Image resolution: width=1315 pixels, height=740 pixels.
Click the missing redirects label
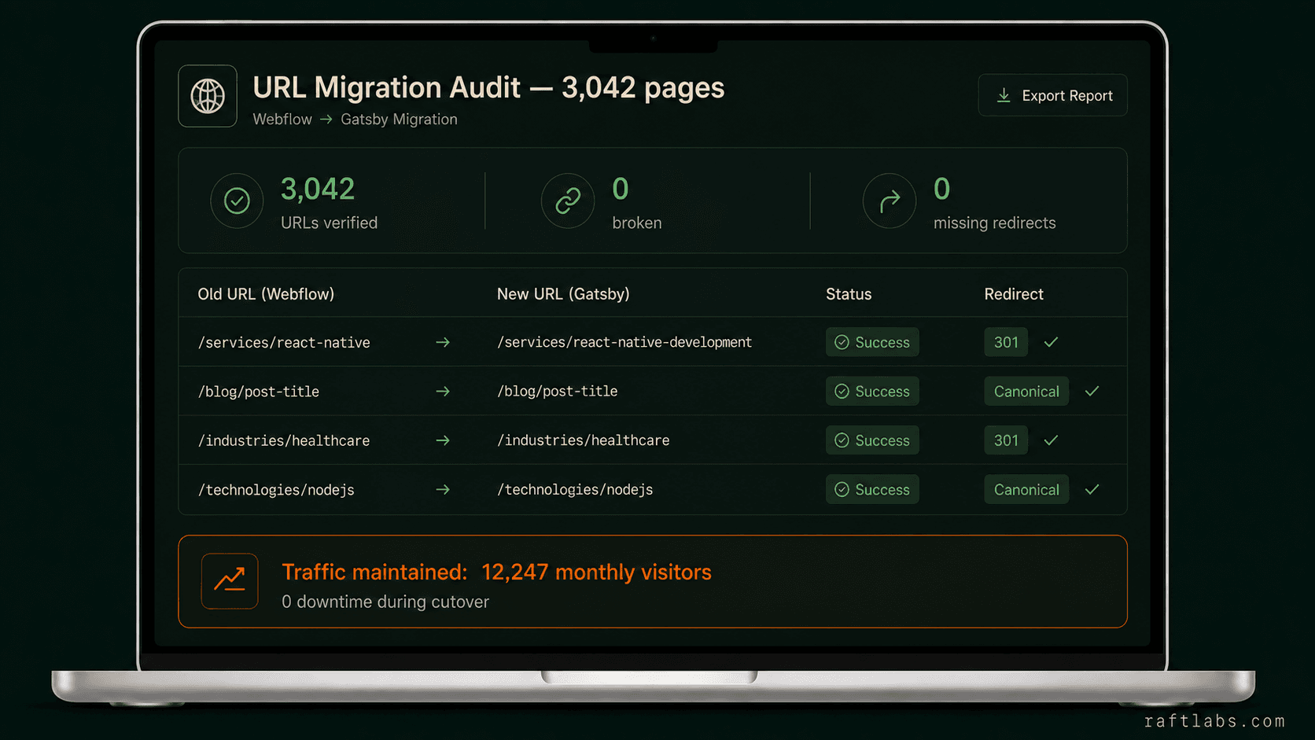995,223
